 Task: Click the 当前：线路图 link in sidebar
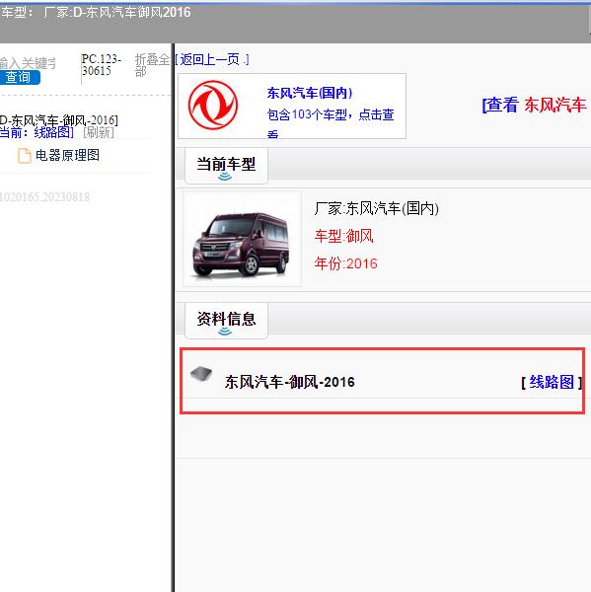coord(37,132)
